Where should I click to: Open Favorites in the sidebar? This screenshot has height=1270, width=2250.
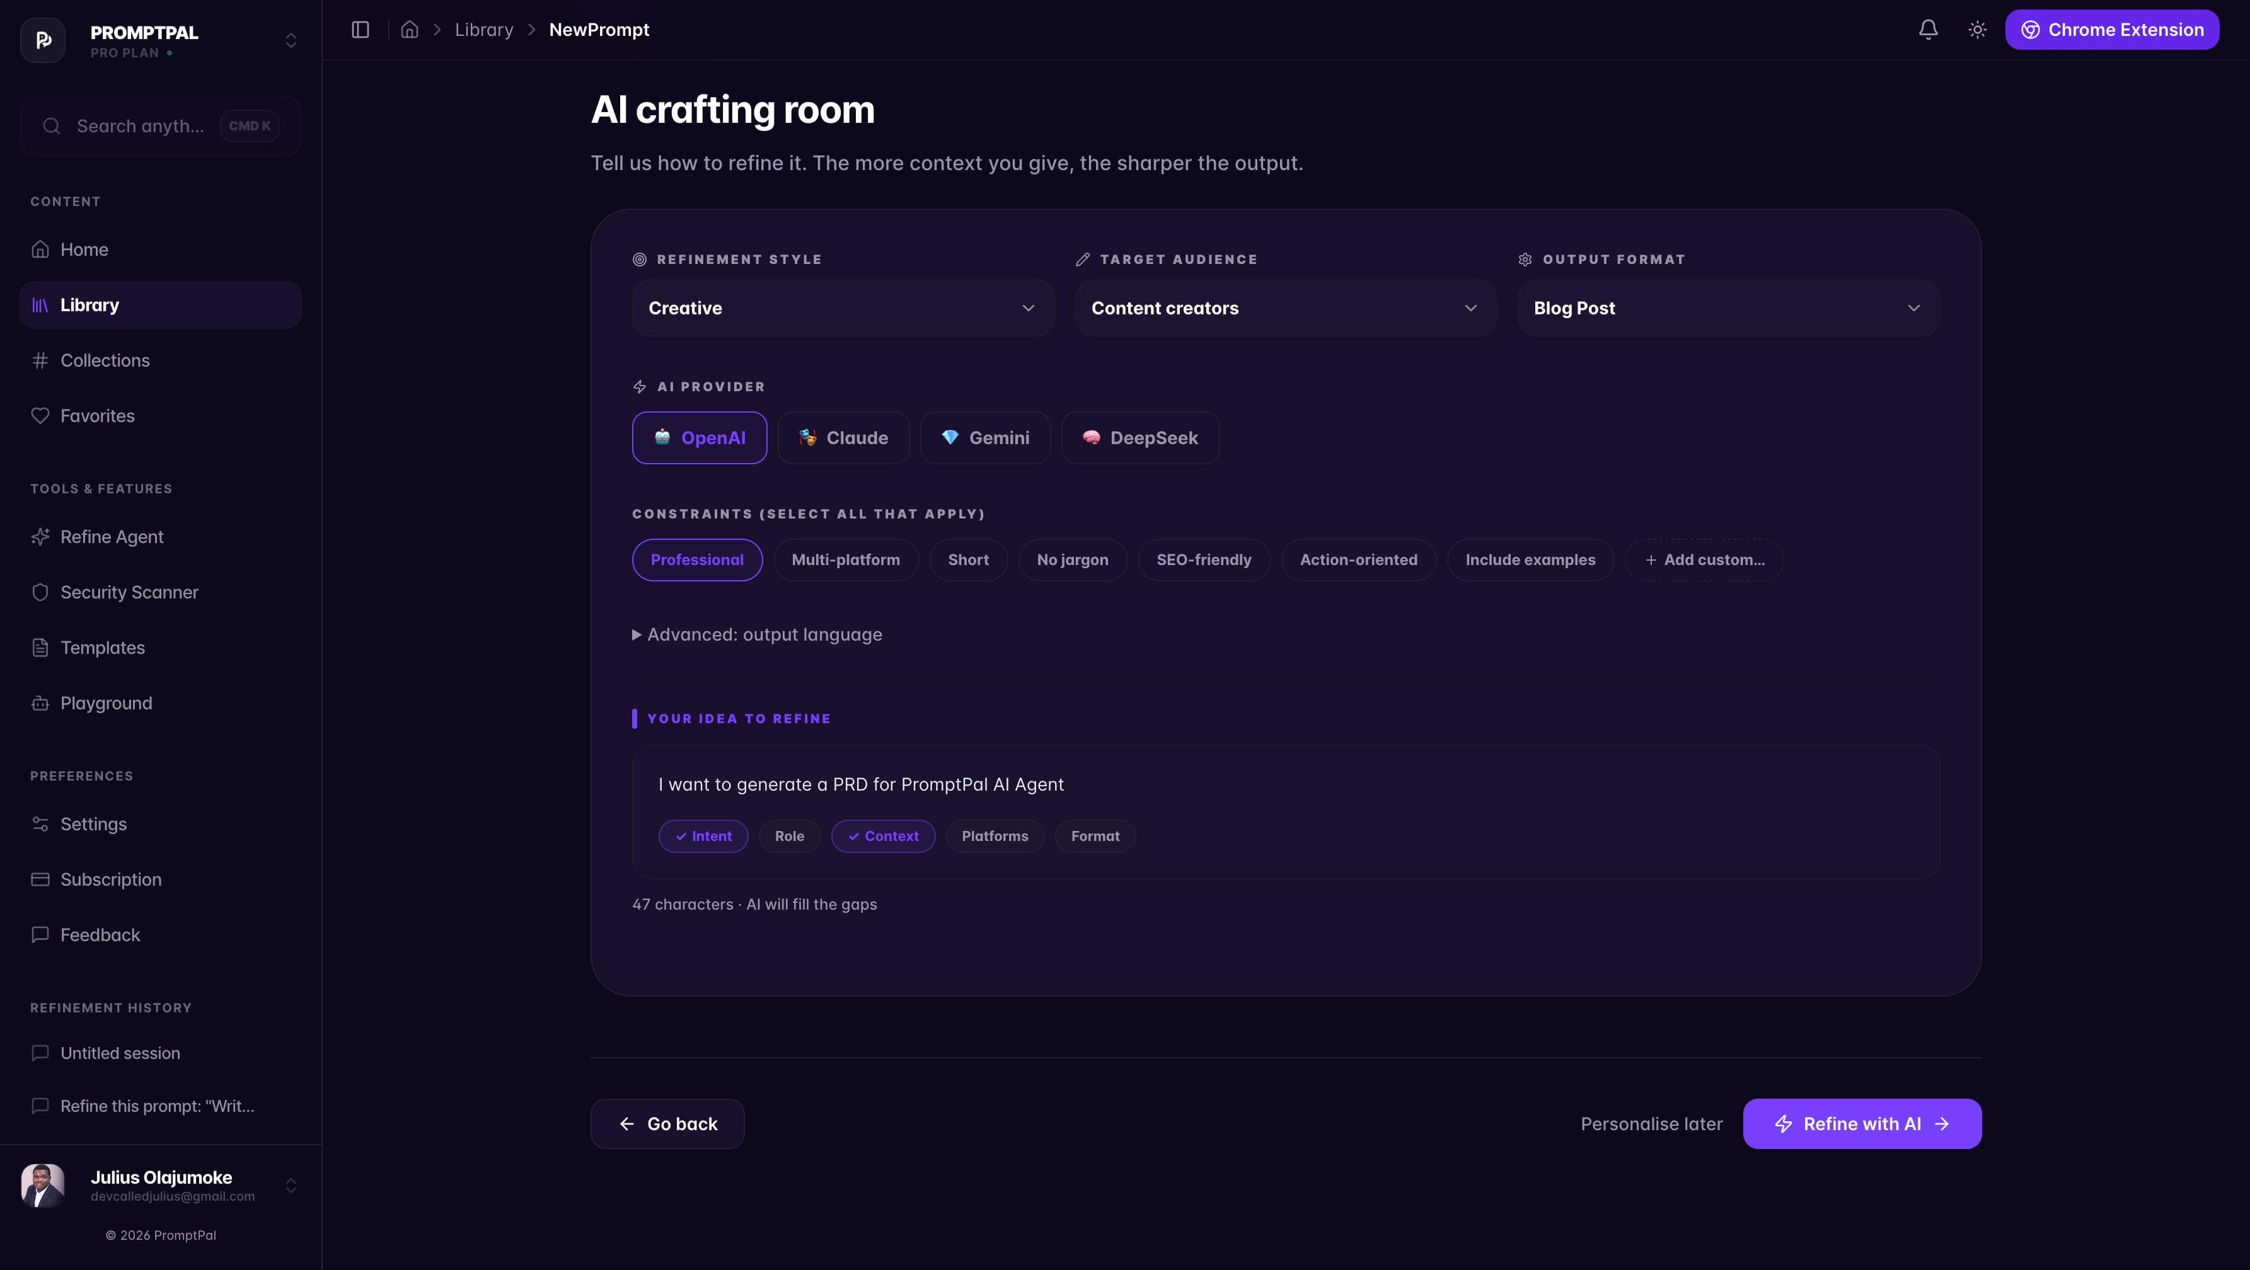tap(160, 416)
